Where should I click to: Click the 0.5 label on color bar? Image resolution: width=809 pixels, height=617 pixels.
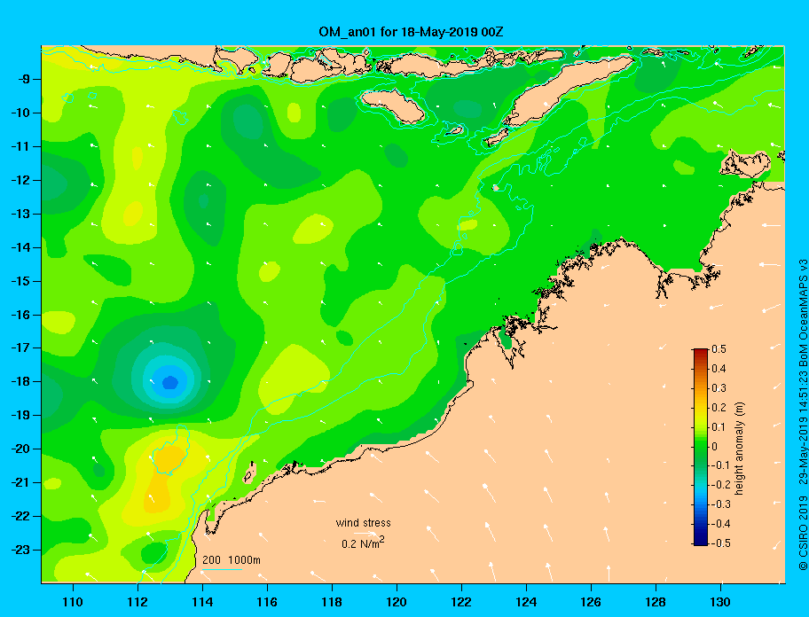[x=719, y=349]
